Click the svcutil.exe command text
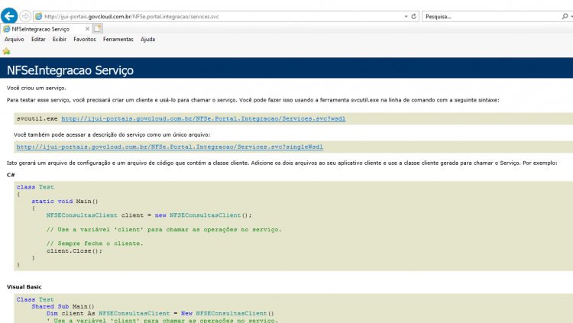573x323 pixels. tap(37, 118)
